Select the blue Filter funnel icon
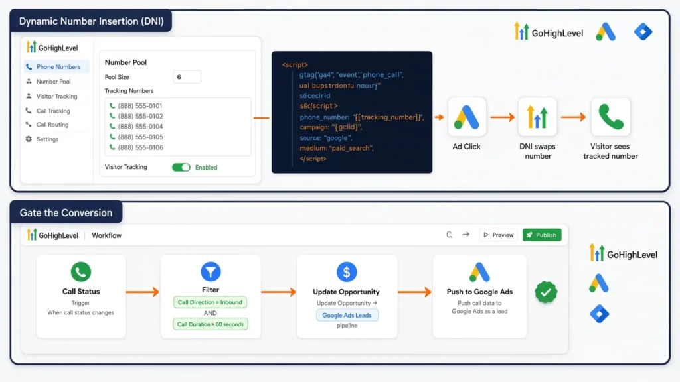680x382 pixels. click(x=211, y=271)
